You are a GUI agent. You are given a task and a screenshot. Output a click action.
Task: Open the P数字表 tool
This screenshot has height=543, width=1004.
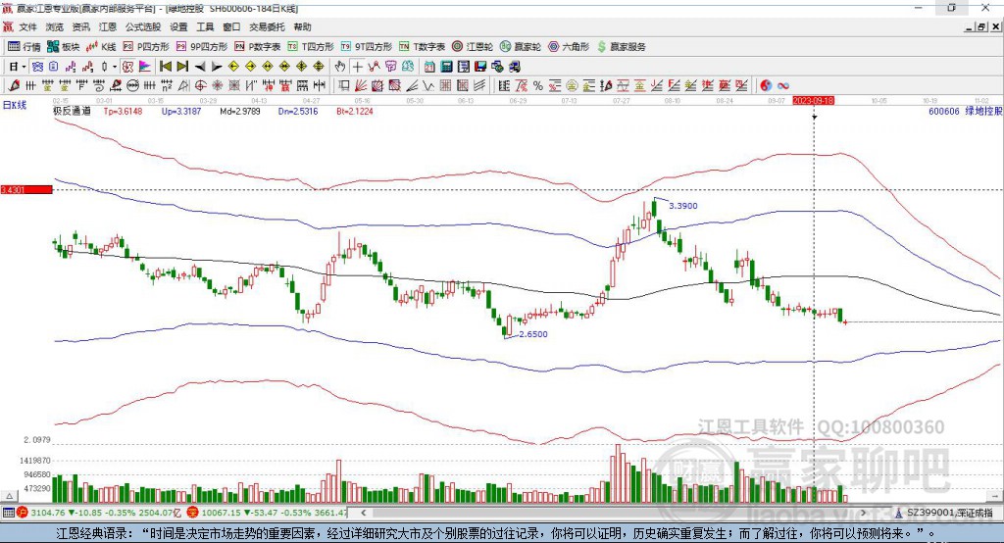pyautogui.click(x=258, y=47)
